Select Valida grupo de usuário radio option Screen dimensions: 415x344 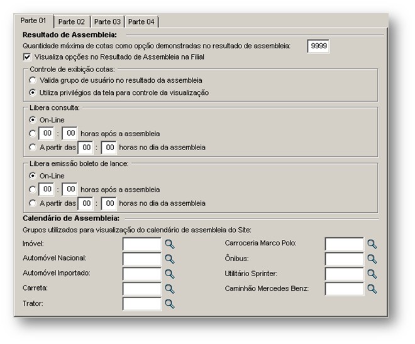tap(33, 80)
